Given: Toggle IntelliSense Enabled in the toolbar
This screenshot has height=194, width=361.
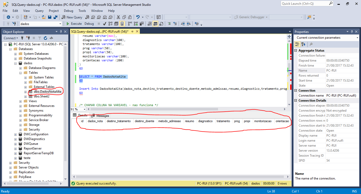Looking at the screenshot, I should (122, 24).
